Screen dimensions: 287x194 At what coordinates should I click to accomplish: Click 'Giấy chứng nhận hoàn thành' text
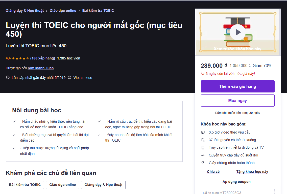click(231, 163)
